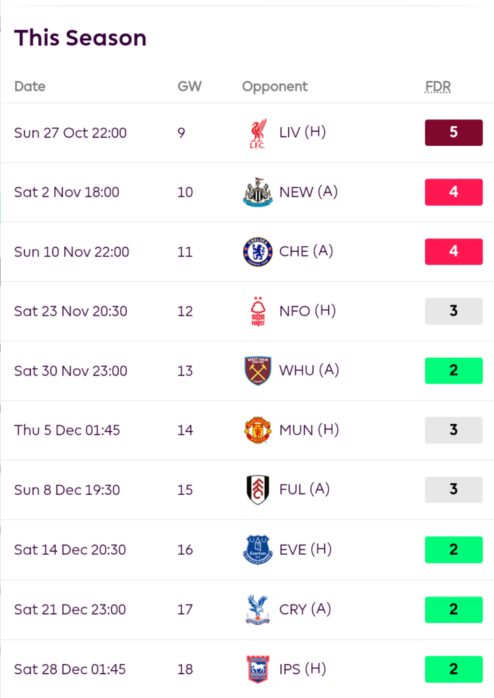Screen dimensions: 494x698
Task: Select the West Ham United crest
Action: (258, 371)
